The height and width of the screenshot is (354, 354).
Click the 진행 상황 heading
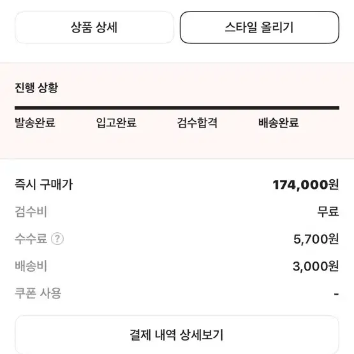pos(36,87)
